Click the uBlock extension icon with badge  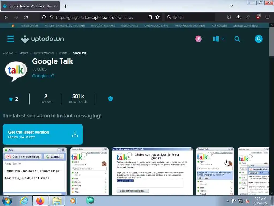(258, 17)
